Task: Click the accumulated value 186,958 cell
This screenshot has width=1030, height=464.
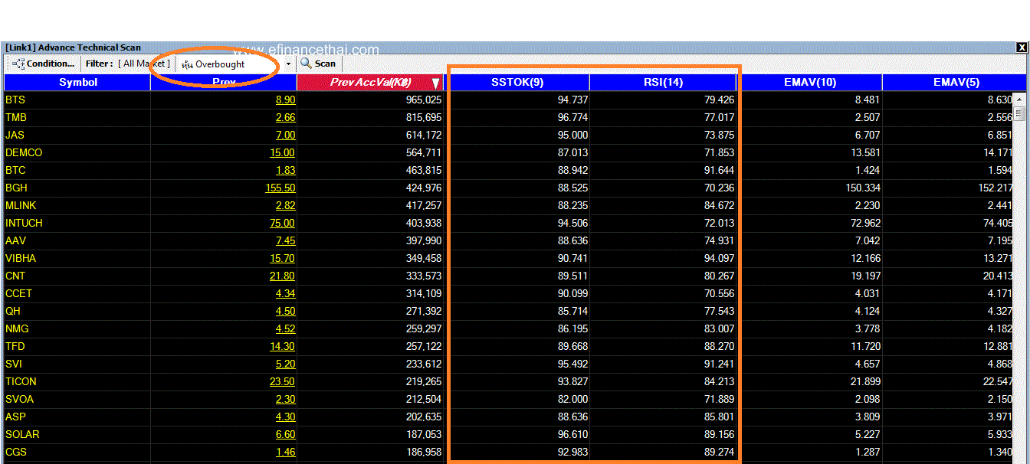Action: (x=424, y=452)
